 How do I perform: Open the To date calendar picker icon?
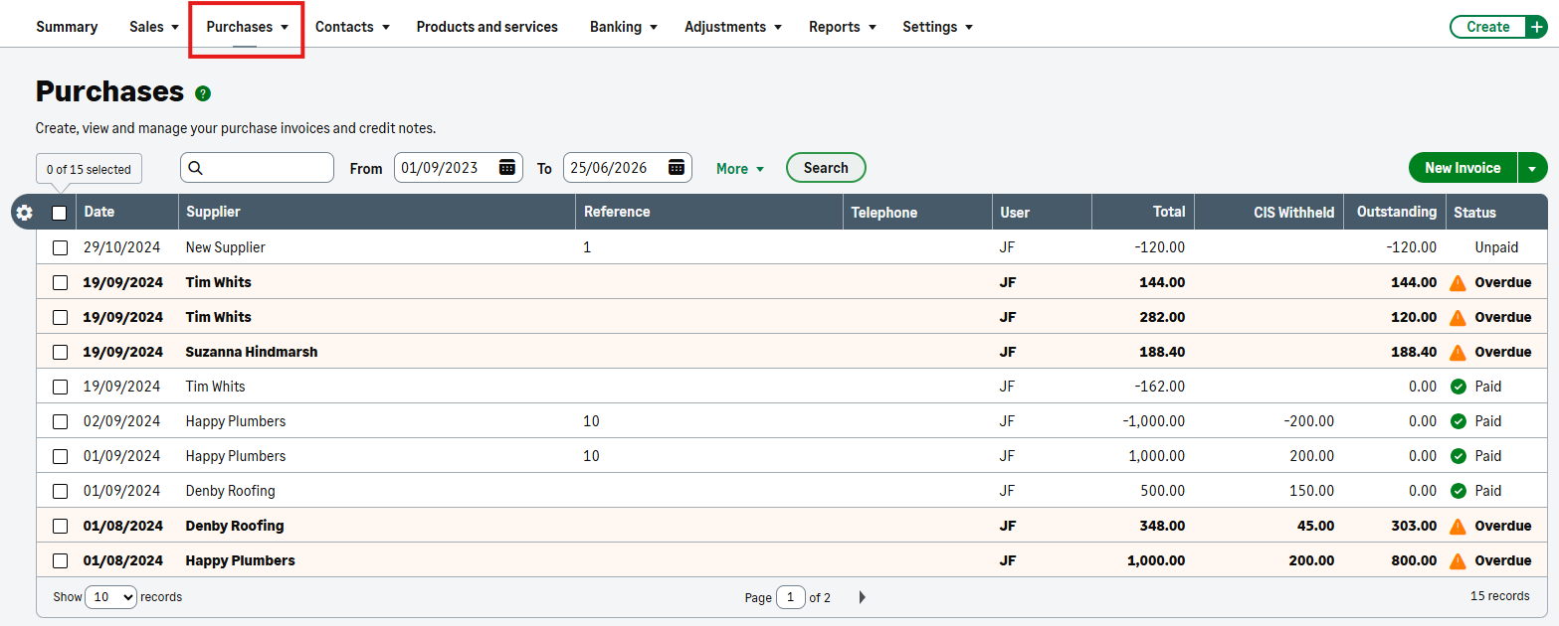coord(677,167)
